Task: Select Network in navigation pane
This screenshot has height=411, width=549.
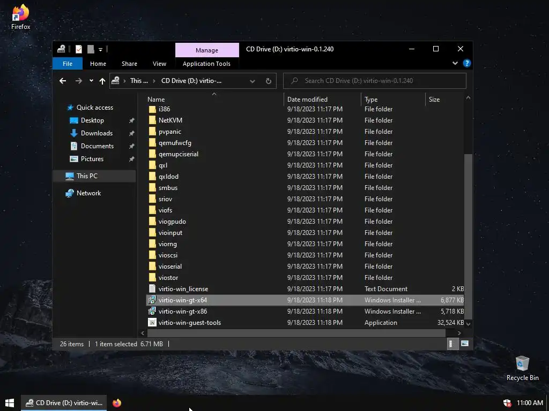Action: pos(88,193)
